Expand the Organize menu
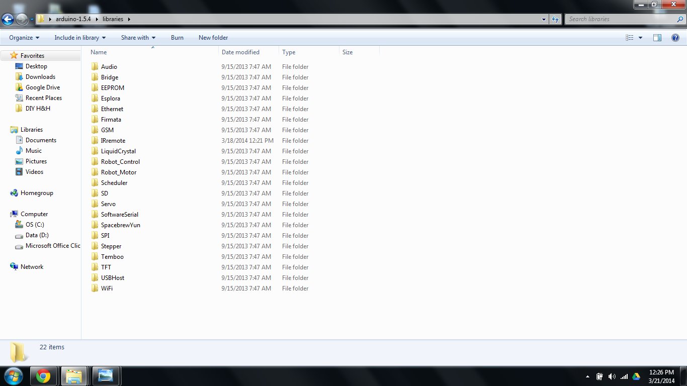687x386 pixels. coord(24,38)
